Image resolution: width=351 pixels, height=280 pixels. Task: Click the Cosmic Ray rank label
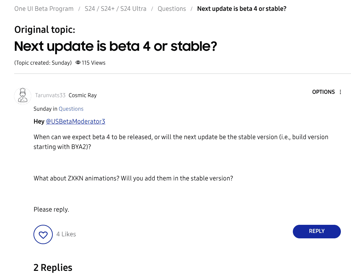83,95
